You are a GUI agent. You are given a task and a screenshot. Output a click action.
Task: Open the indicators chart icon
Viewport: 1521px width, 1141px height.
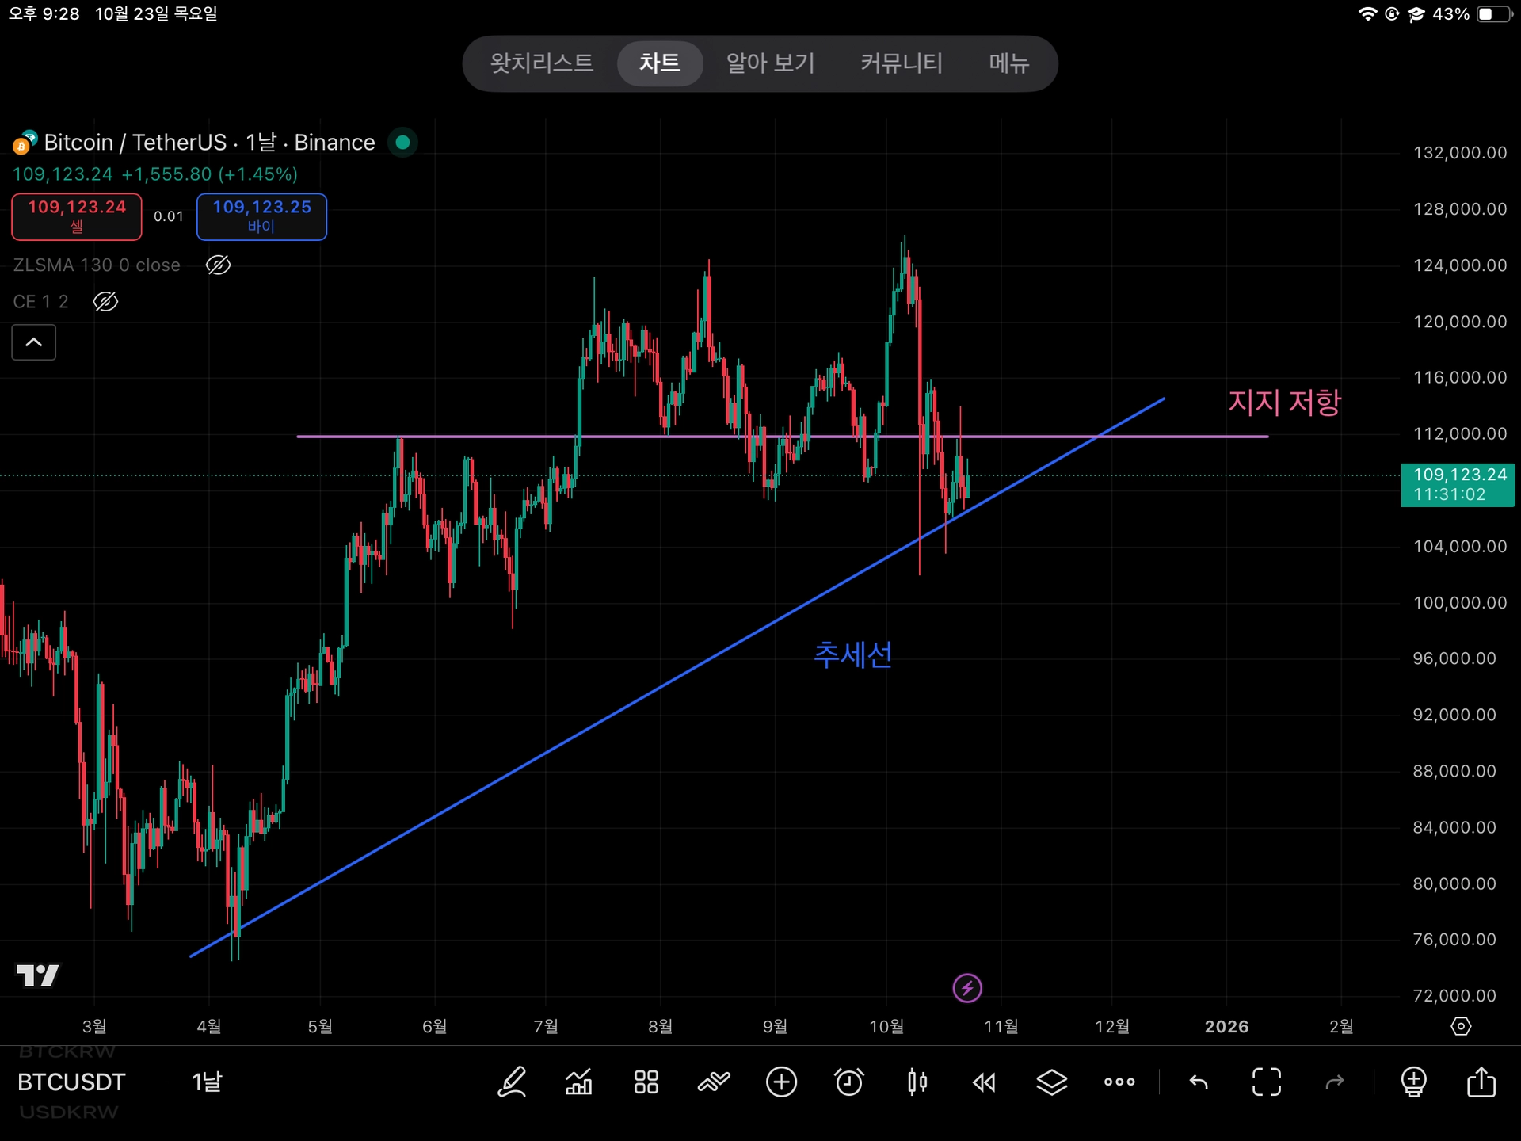pyautogui.click(x=579, y=1082)
